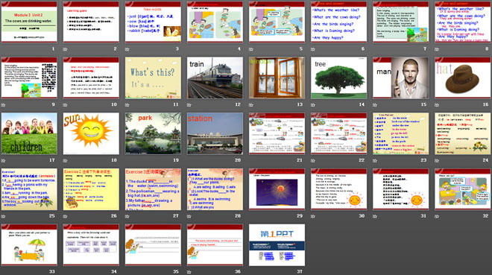The image size is (492, 275).
Task: Select the 'station' slide 20
Action: pyautogui.click(x=215, y=133)
